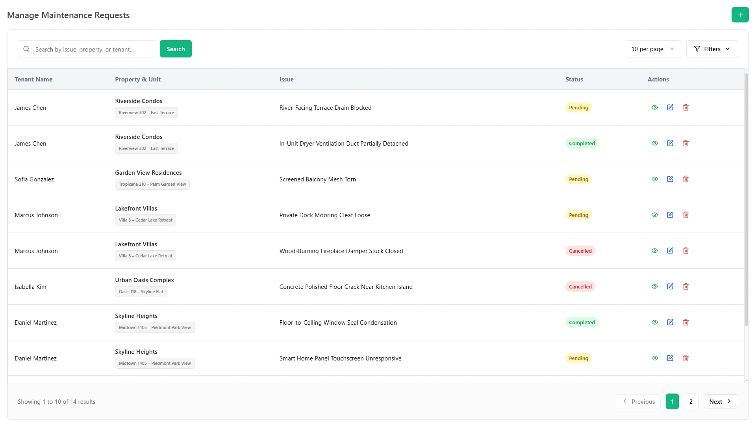Click tenant name Isabella Kim
This screenshot has height=425, width=756.
(x=30, y=287)
